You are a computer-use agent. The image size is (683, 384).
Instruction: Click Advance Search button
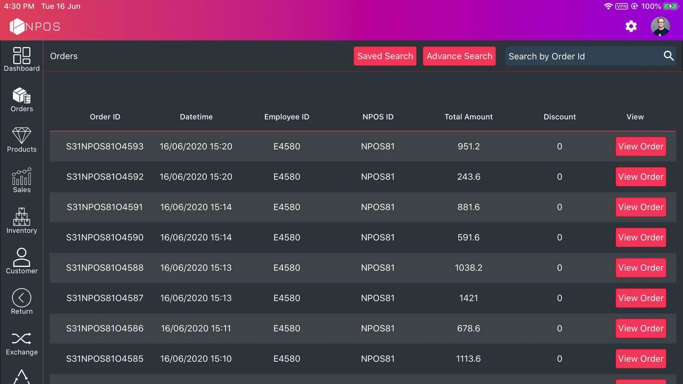point(459,56)
